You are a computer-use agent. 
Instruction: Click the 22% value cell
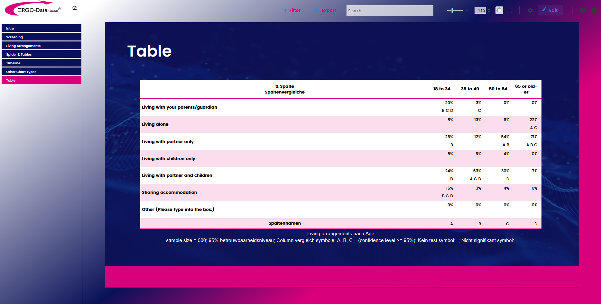point(533,120)
